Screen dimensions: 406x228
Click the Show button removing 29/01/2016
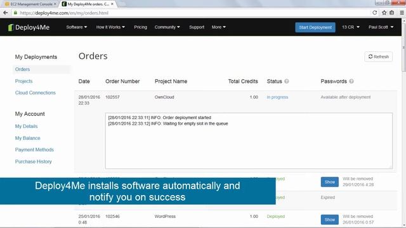coord(330,182)
